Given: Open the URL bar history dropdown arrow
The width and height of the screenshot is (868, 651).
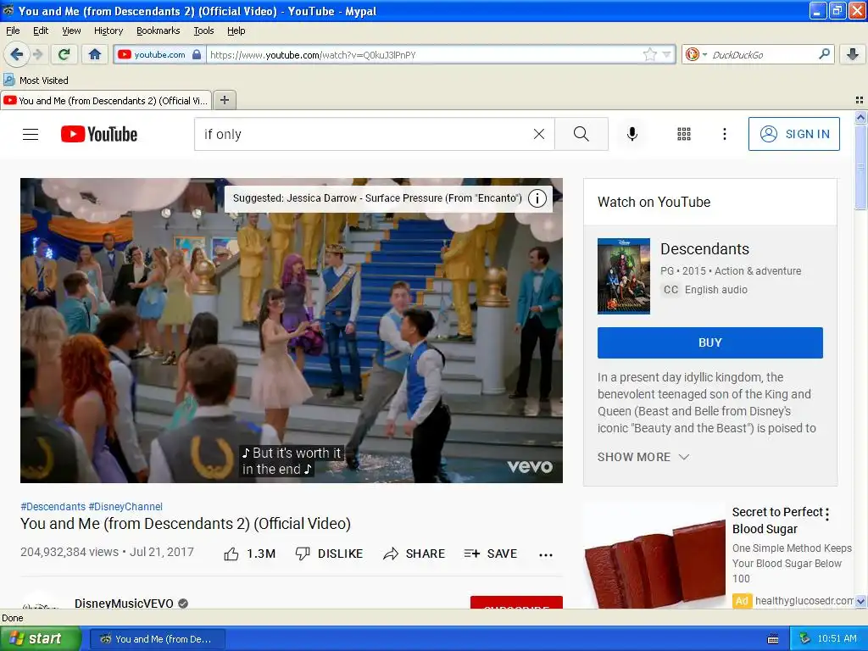Looking at the screenshot, I should 666,54.
